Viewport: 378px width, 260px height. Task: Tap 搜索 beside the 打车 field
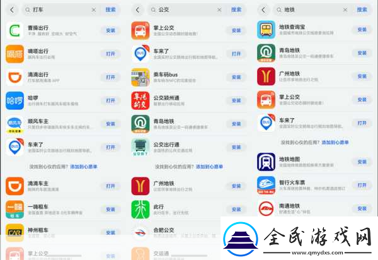(x=111, y=9)
